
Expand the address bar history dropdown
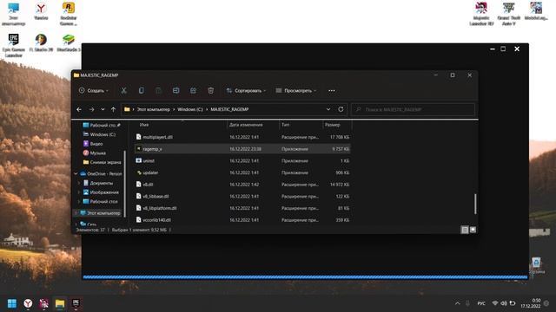328,109
